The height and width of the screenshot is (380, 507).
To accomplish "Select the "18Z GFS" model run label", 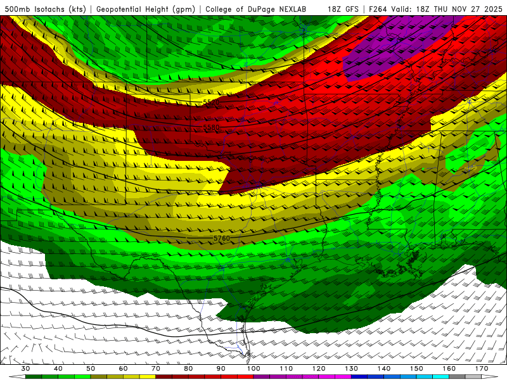I will tap(343, 9).
